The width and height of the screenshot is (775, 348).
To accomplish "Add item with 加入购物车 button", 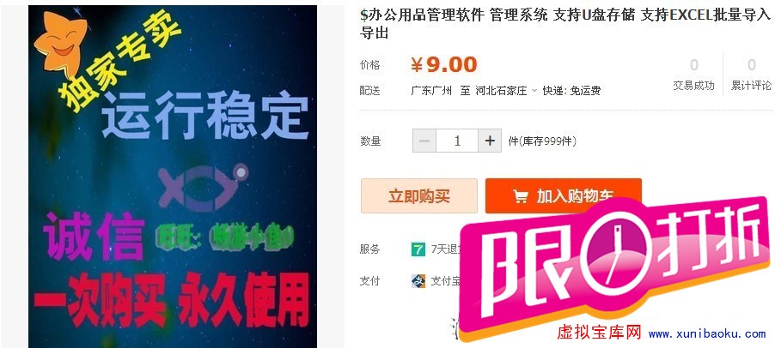I will click(564, 195).
